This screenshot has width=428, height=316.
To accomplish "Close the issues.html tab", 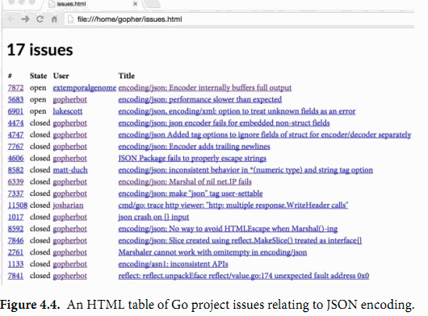I will coord(135,4).
